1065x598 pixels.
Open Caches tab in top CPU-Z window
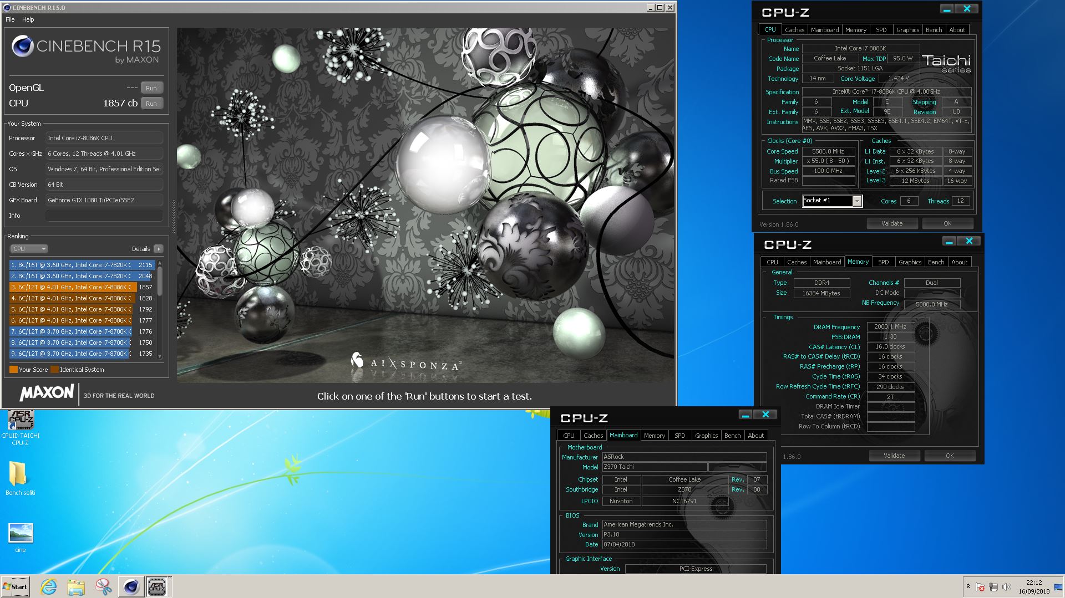click(x=794, y=30)
